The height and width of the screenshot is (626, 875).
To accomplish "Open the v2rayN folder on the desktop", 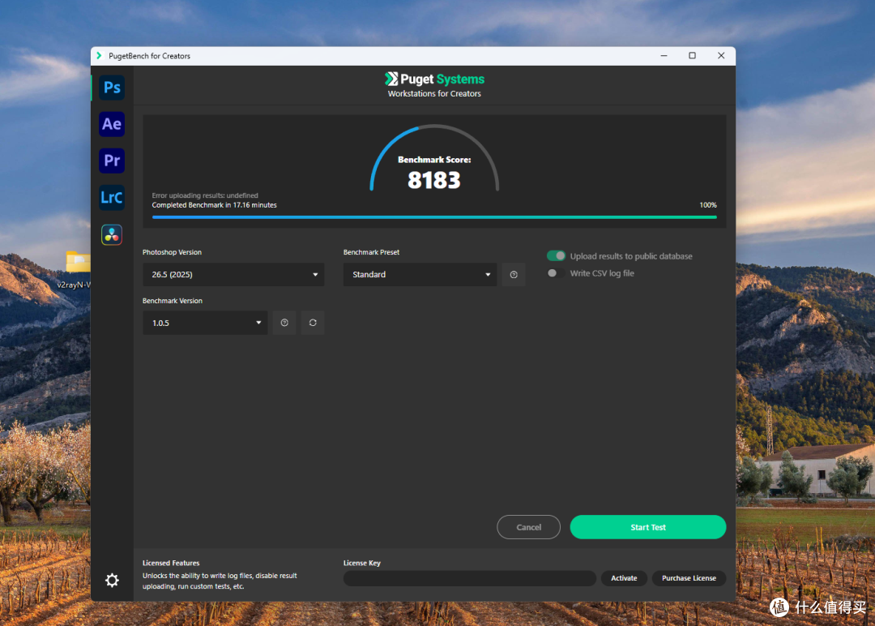I will click(77, 268).
